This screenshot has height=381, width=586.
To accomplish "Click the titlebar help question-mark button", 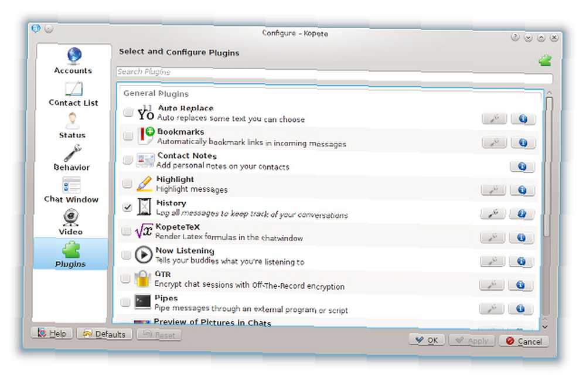I will coord(515,37).
